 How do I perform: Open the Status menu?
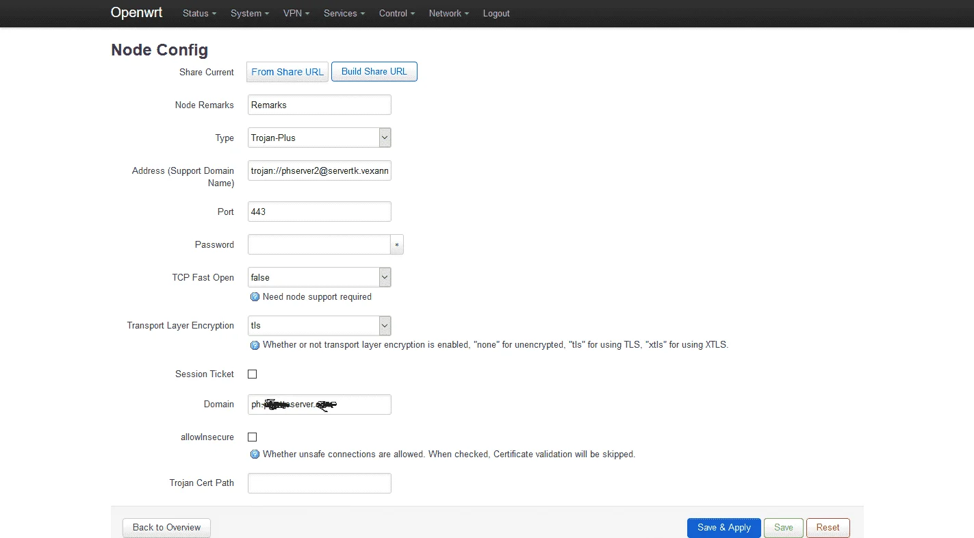tap(199, 13)
